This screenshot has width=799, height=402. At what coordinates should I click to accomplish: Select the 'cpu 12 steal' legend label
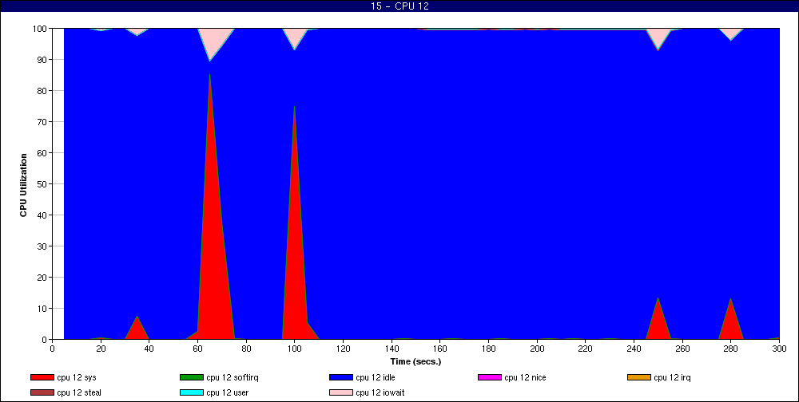pyautogui.click(x=79, y=393)
